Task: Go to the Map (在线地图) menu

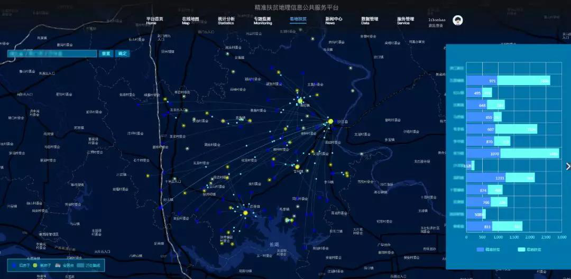Action: (x=190, y=21)
